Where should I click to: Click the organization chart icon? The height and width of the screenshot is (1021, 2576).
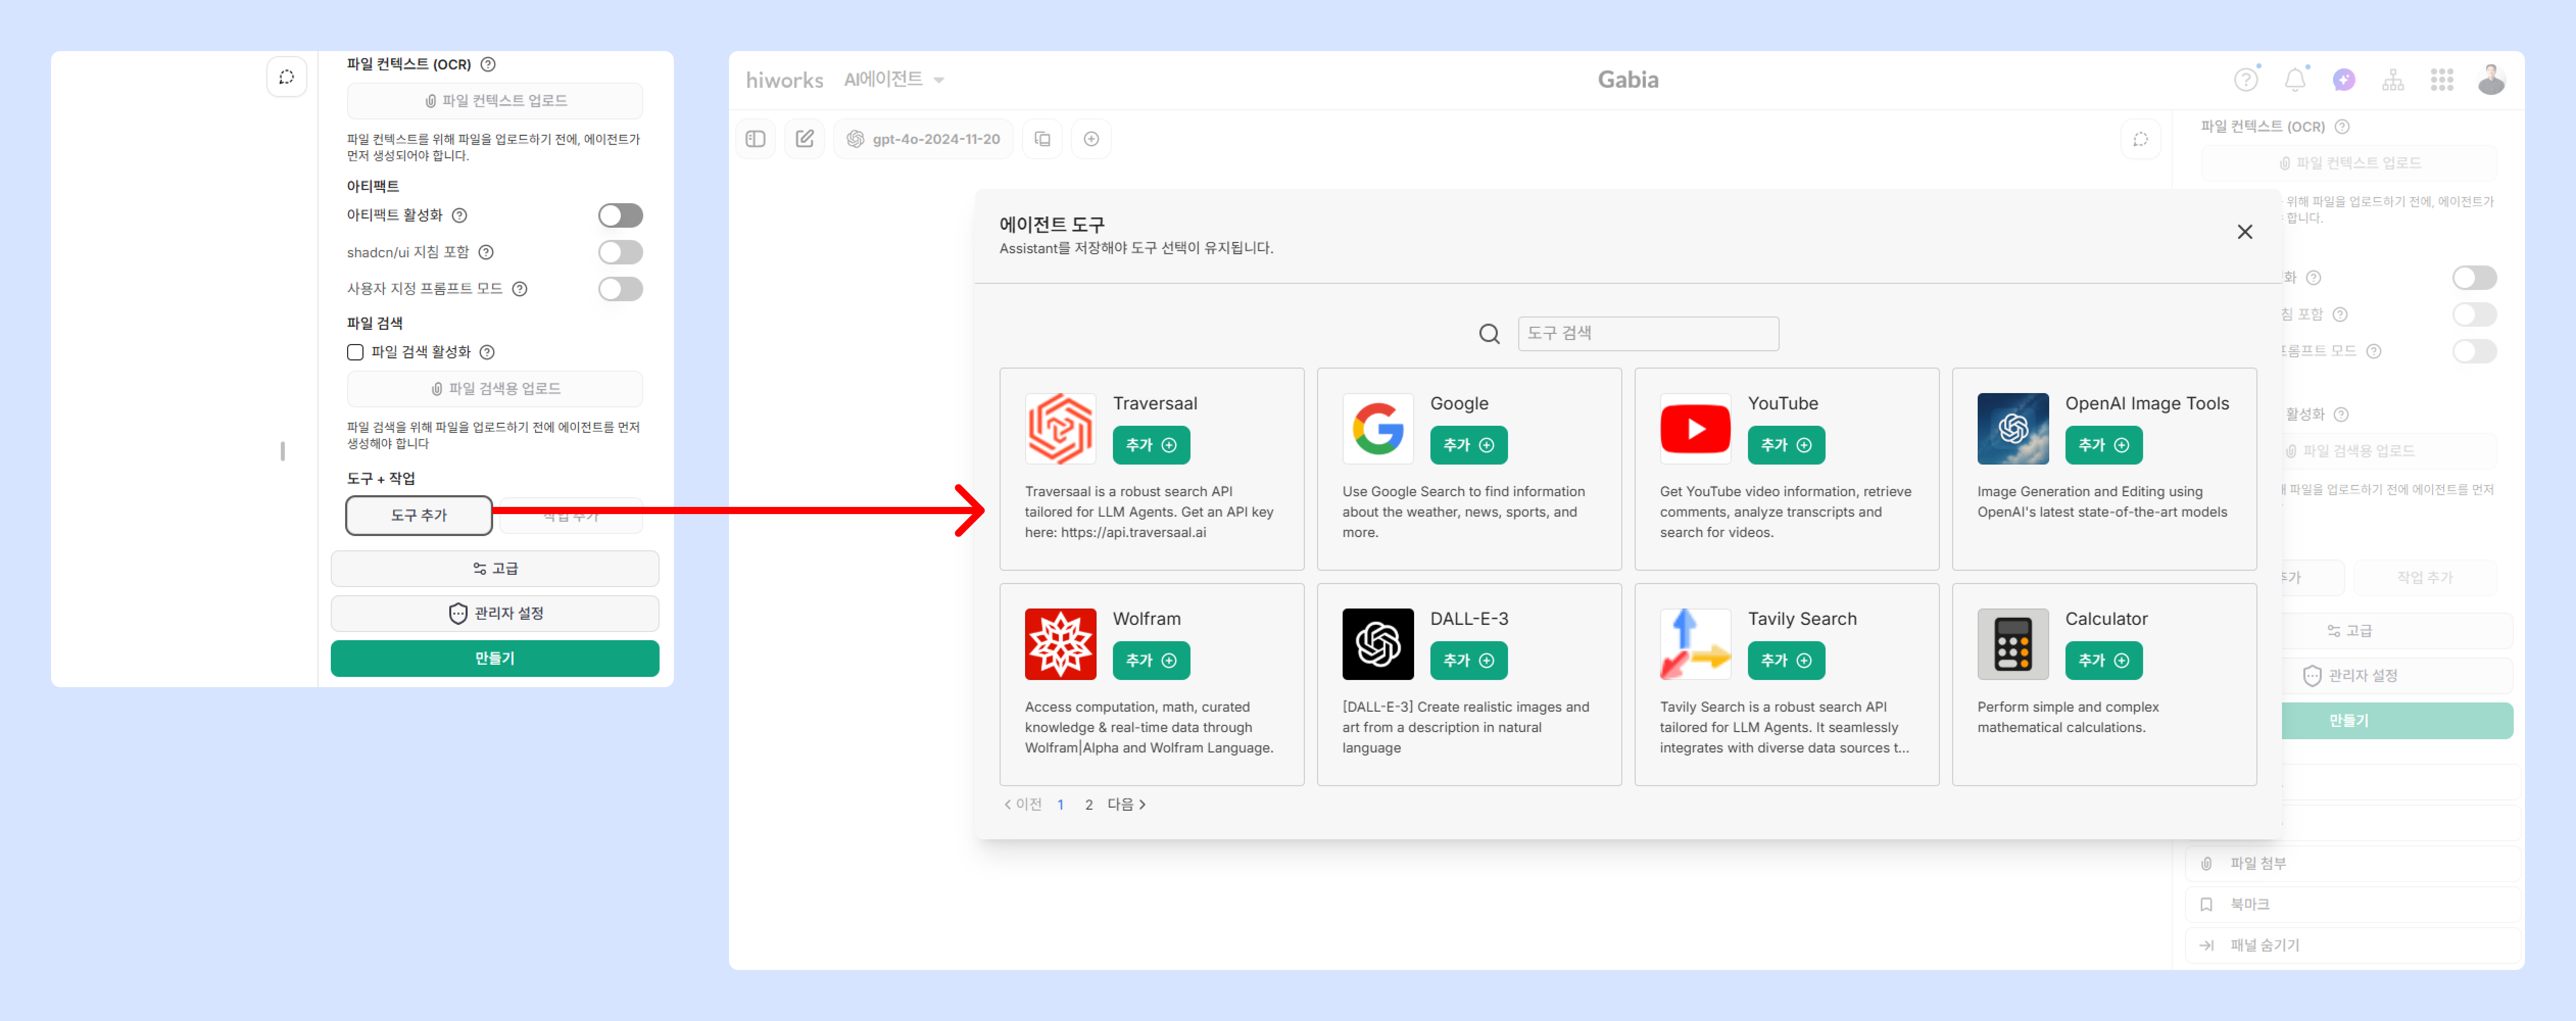[x=2392, y=80]
